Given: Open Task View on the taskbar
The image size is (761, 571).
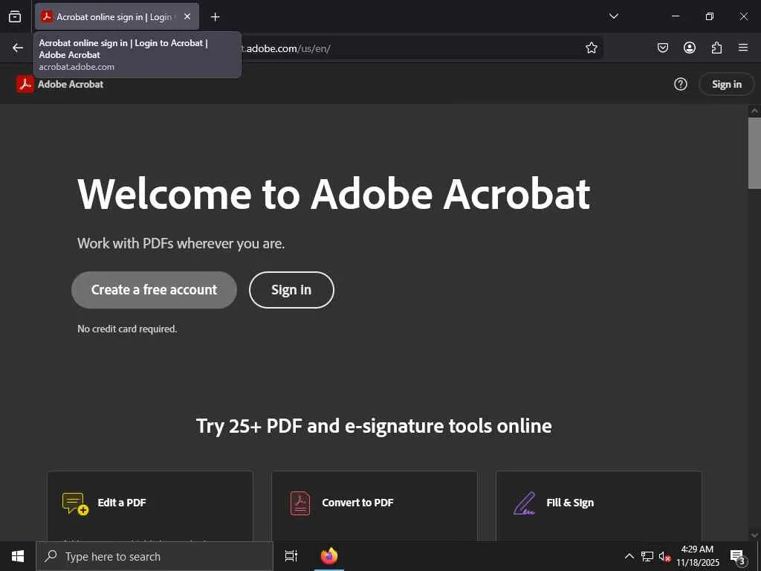Looking at the screenshot, I should pos(291,556).
